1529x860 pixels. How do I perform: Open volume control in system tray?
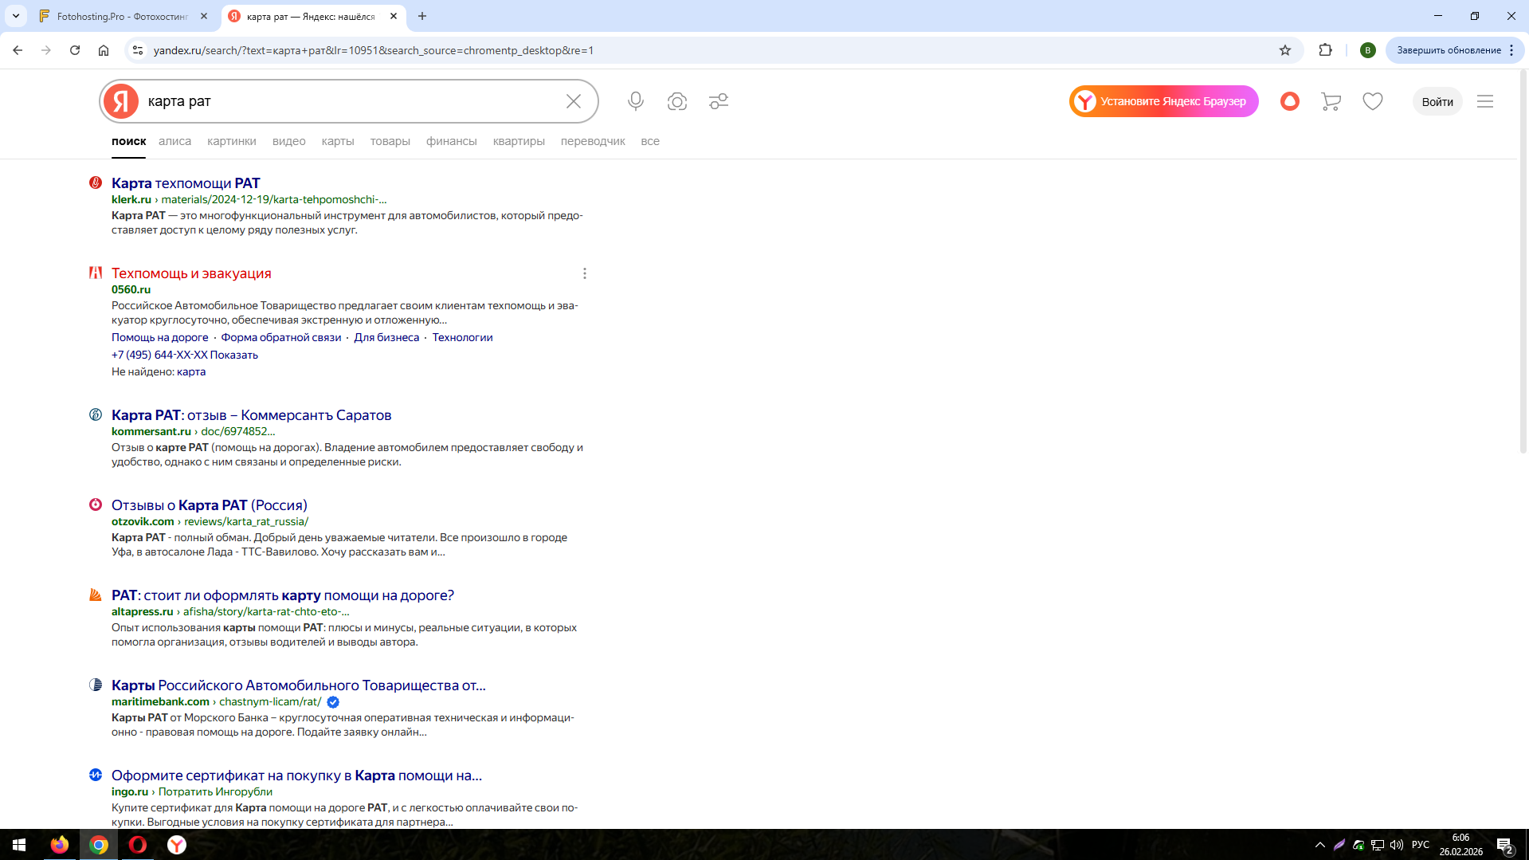coord(1397,845)
